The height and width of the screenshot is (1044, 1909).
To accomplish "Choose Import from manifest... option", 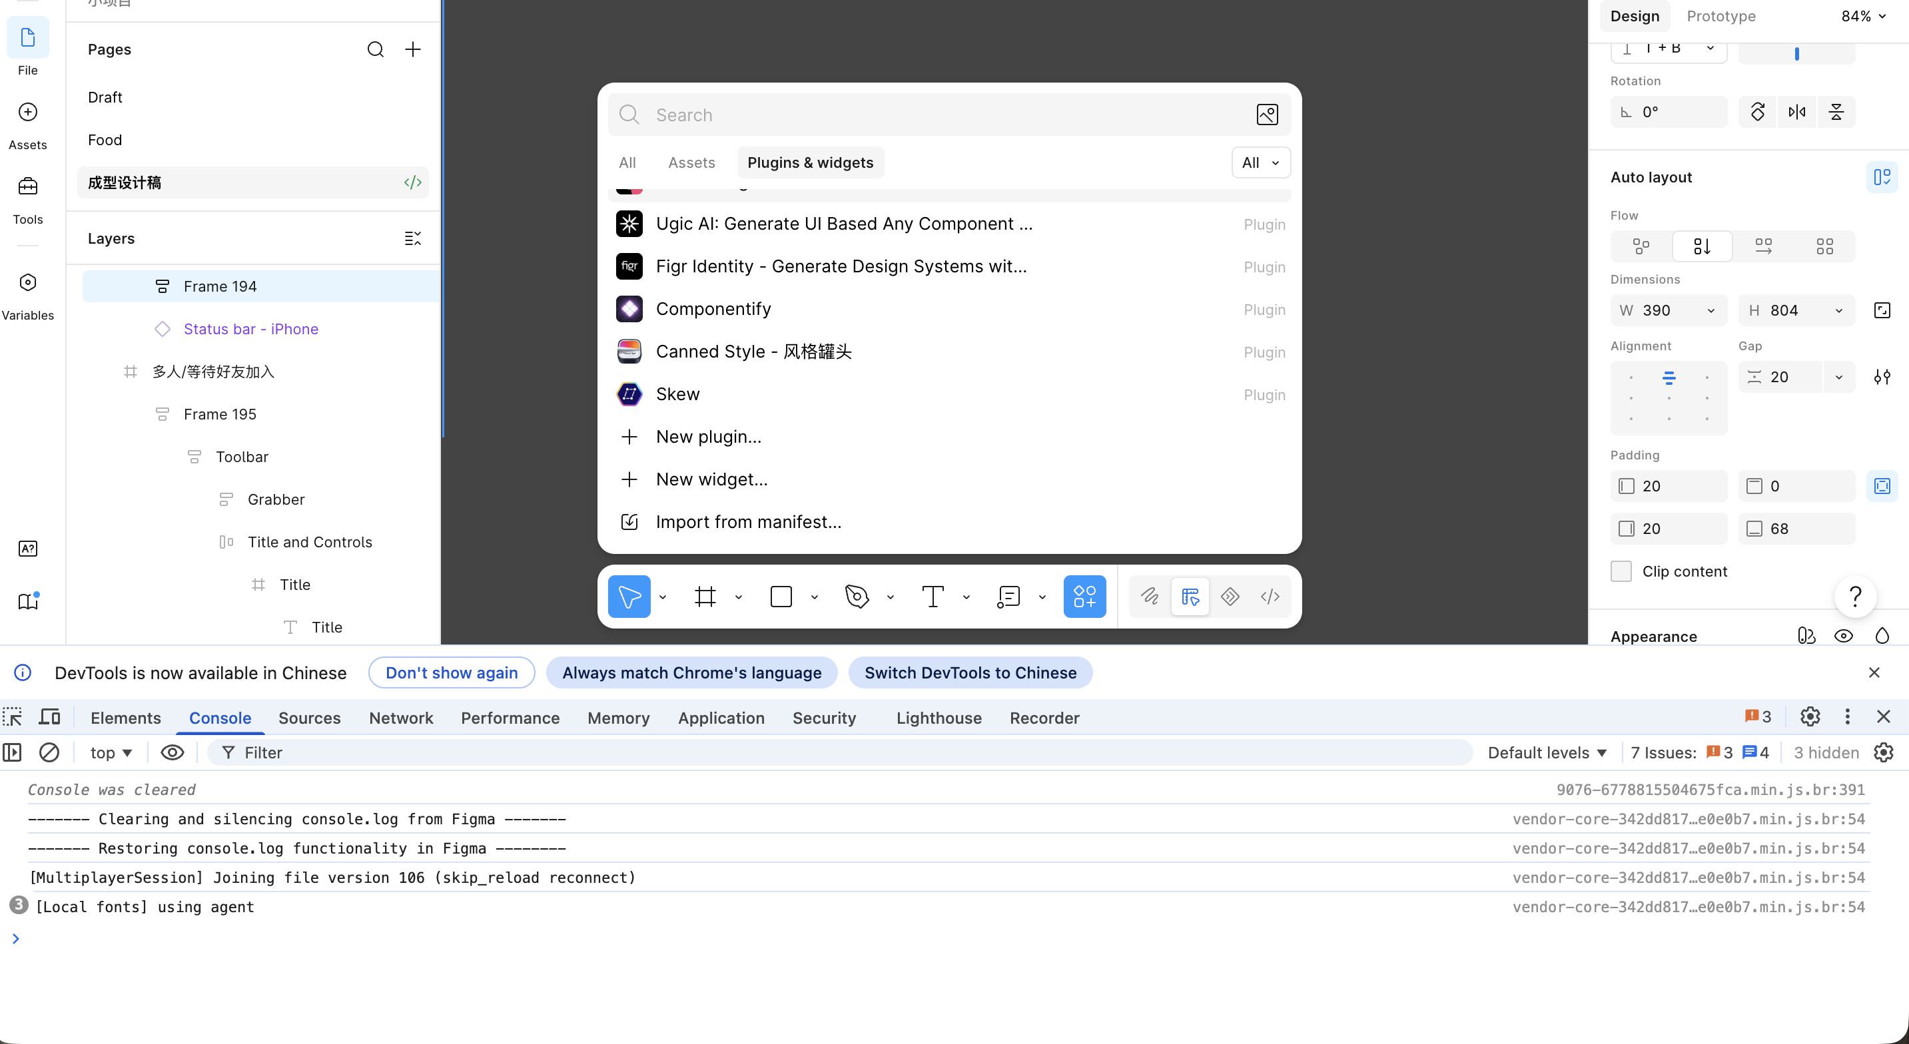I will [949, 523].
